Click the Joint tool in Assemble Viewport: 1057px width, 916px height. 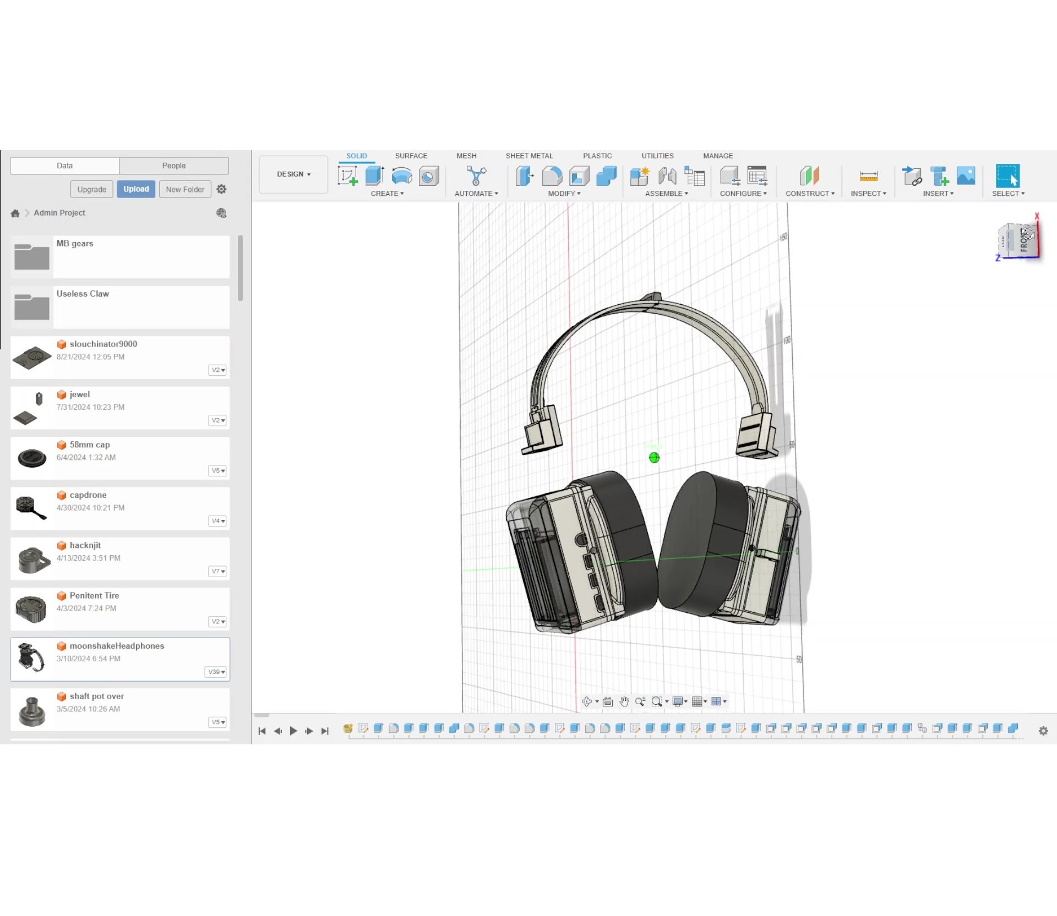(667, 176)
